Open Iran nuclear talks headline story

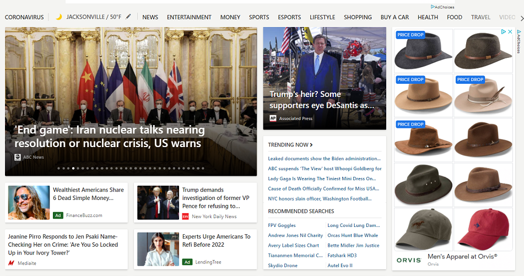coord(109,136)
